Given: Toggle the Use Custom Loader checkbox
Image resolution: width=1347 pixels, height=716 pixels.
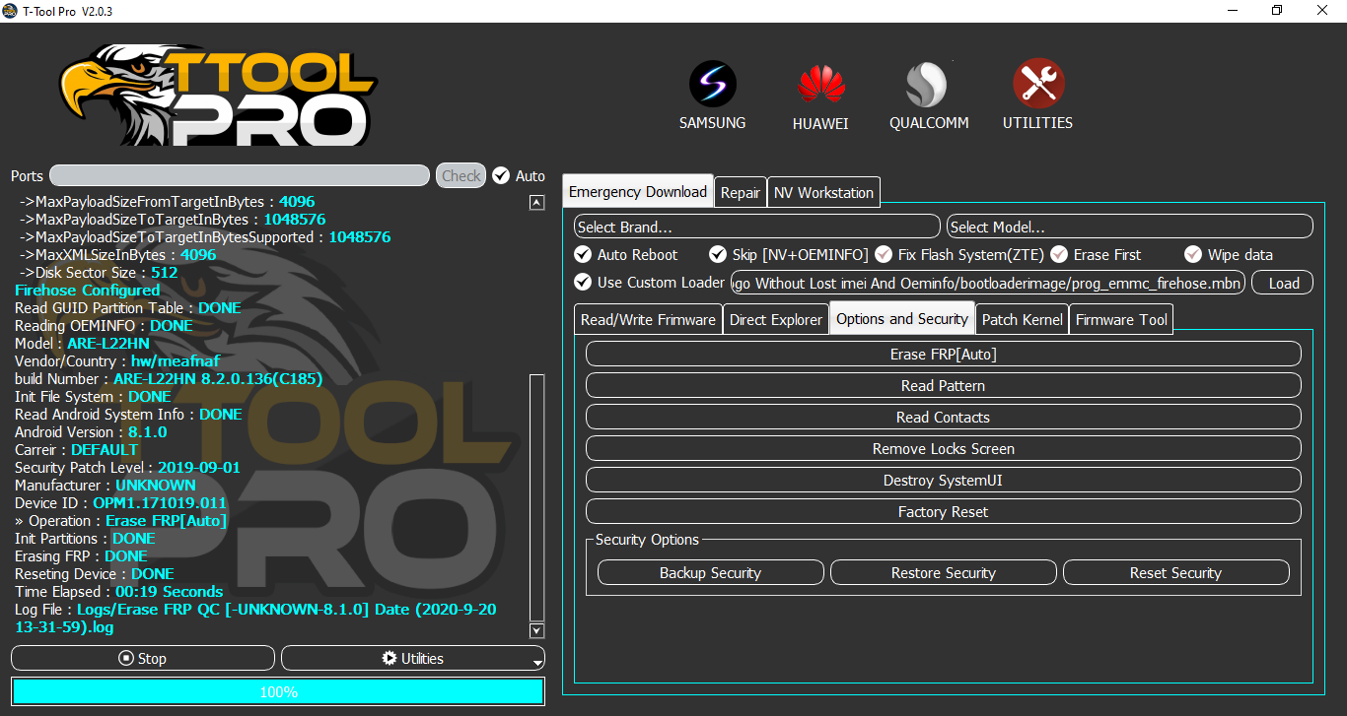Looking at the screenshot, I should [x=583, y=282].
